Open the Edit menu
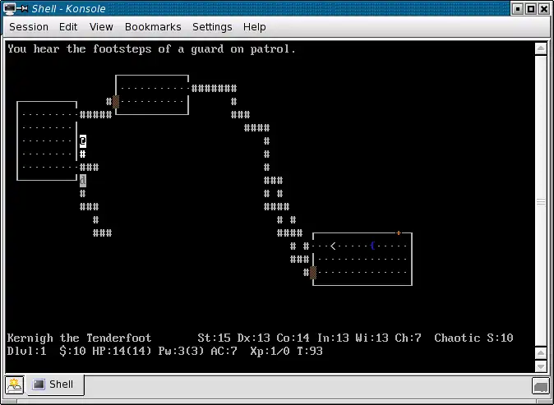 click(x=68, y=27)
